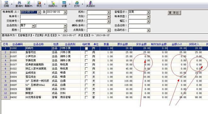Sort by the 制作加价金额 column header
The image size is (208, 114).
click(159, 44)
